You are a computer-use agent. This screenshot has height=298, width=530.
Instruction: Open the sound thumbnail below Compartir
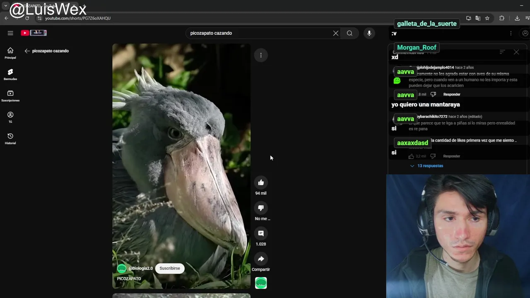[x=261, y=283]
